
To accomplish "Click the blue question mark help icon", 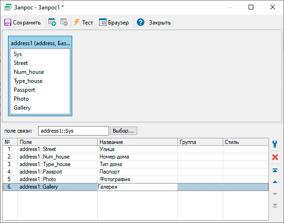I will (x=140, y=23).
